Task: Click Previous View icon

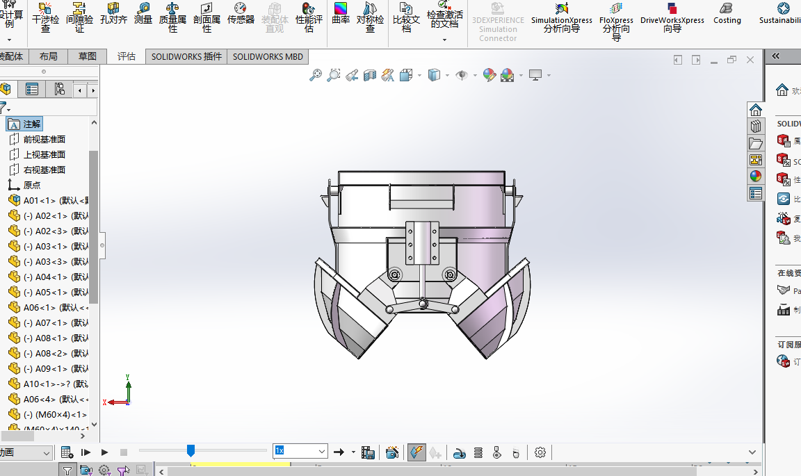Action: coord(352,76)
